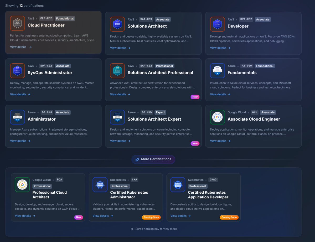Click the Certified Kubernetes Administrator wheel icon

click(100, 184)
